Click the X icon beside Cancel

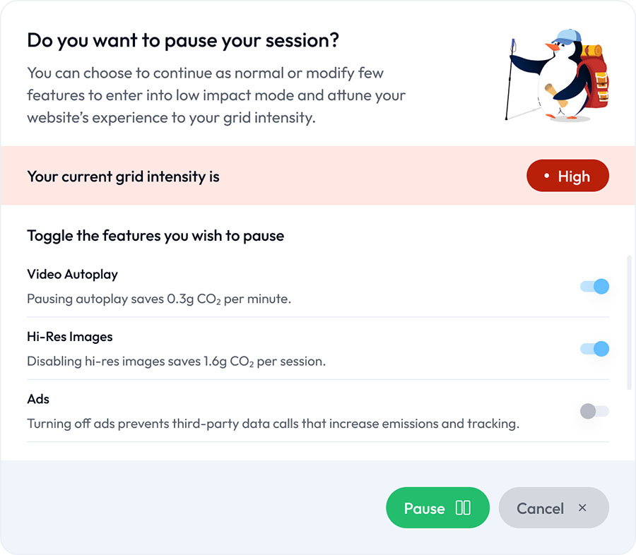pyautogui.click(x=582, y=508)
